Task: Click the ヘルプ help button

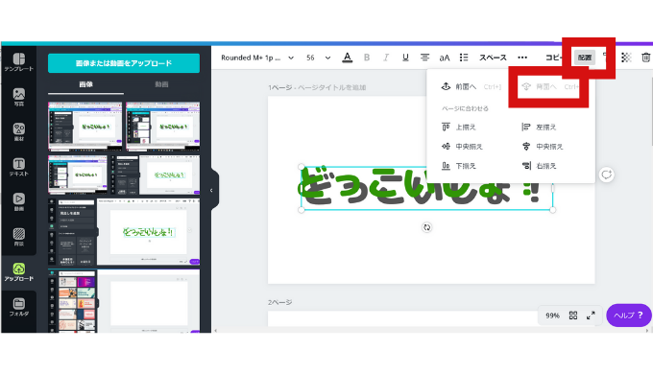Action: coord(628,316)
